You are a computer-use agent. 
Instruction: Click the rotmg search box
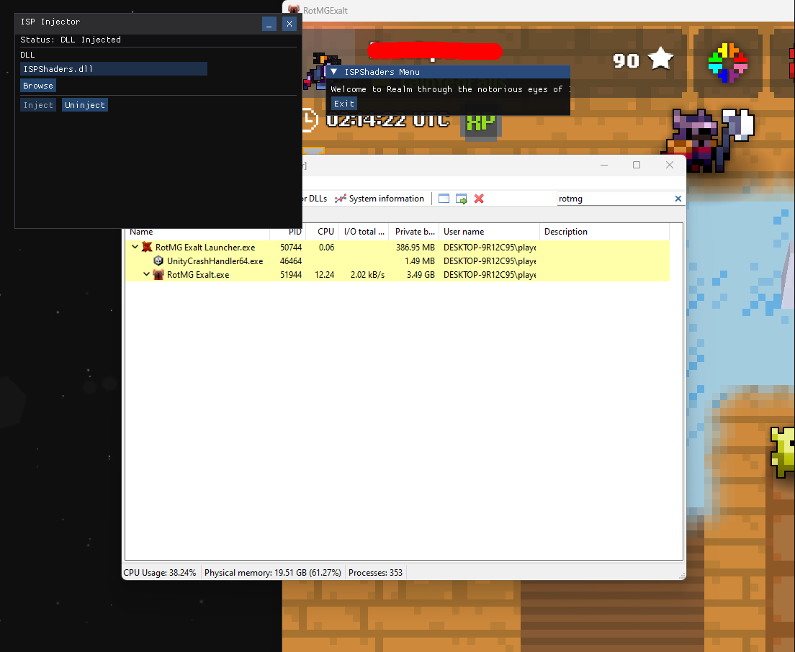(x=614, y=199)
